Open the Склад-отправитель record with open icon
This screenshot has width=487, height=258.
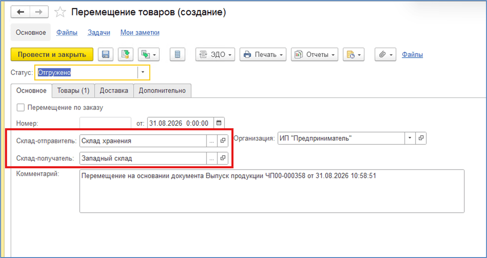click(222, 141)
